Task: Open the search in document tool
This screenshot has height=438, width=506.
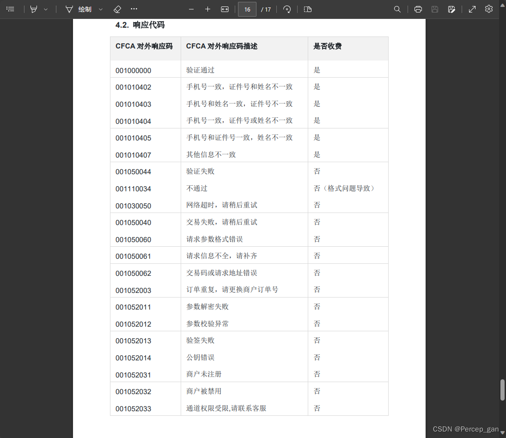Action: pyautogui.click(x=397, y=9)
